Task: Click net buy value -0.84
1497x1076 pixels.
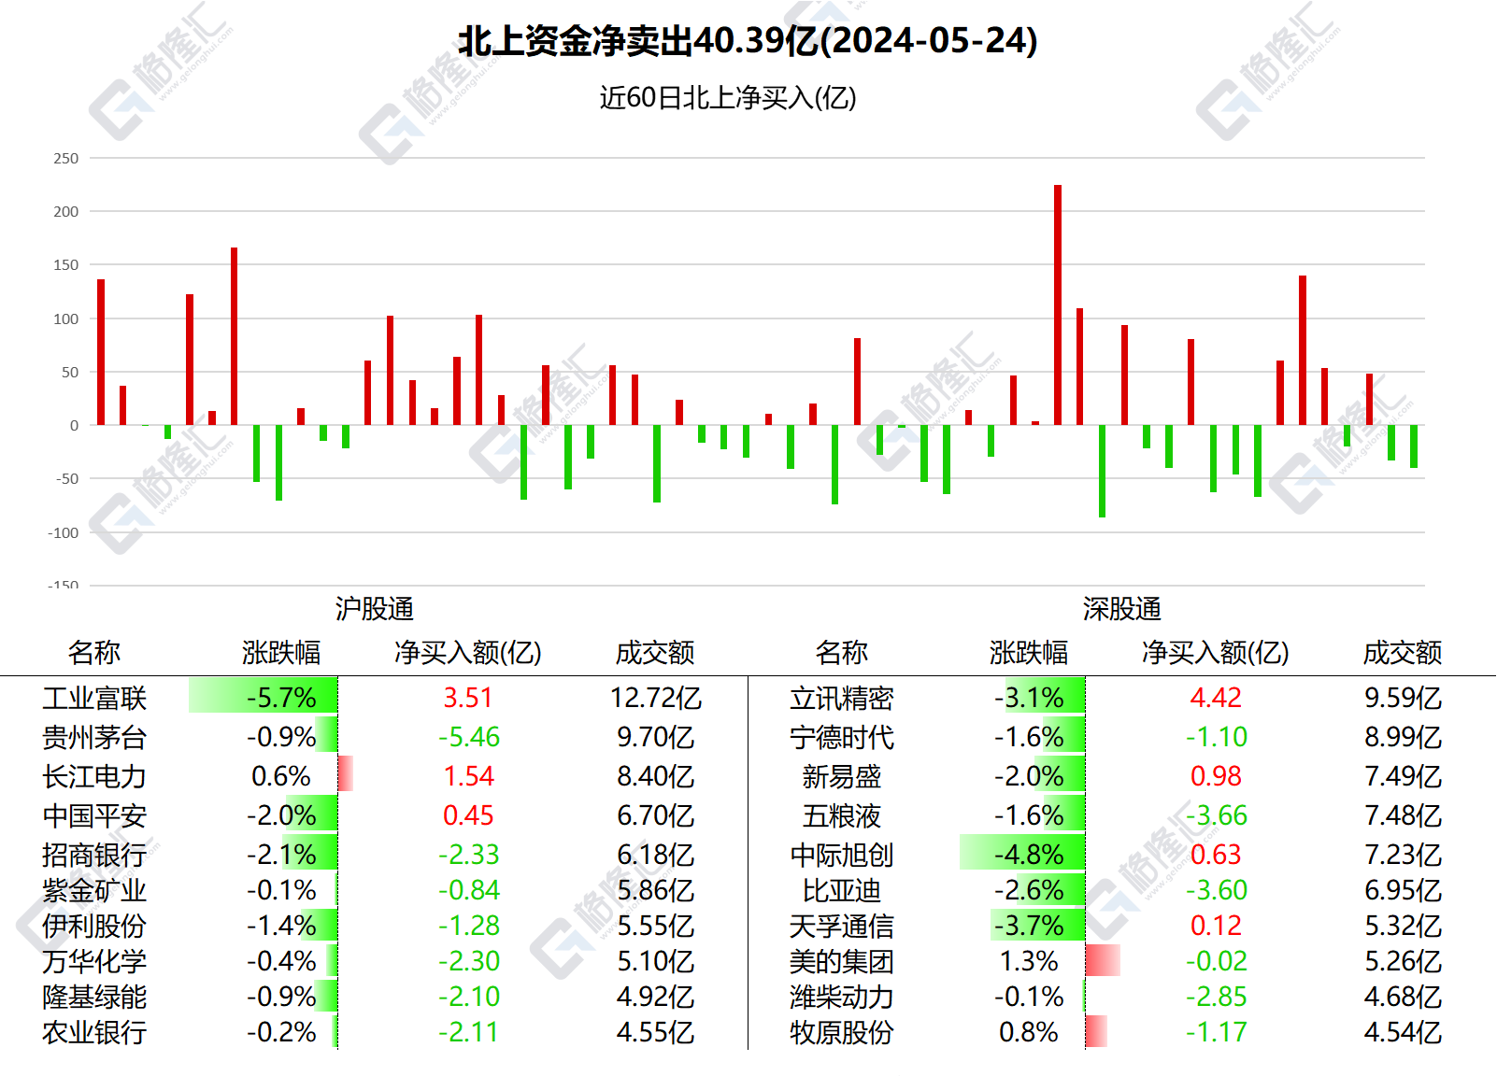Action: pos(468,890)
